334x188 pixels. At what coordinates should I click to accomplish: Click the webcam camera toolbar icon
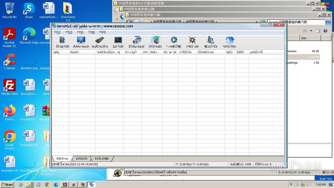pos(136,42)
